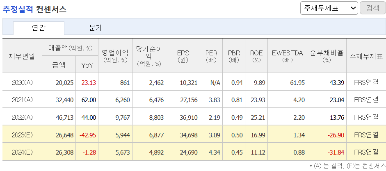Click 2022 operating profit 9,767
This screenshot has width=386, height=171.
tap(122, 118)
